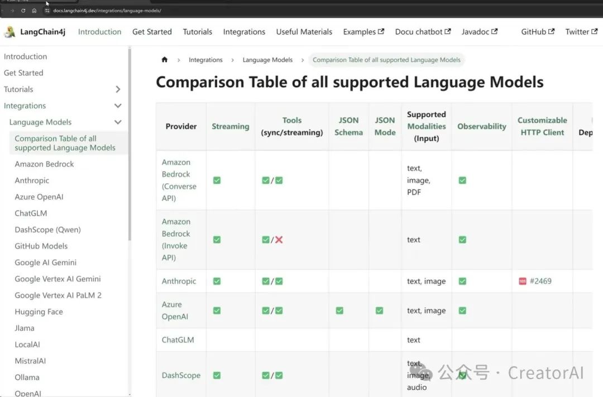This screenshot has width=603, height=397.
Task: Click the current-page breadcrumb Comparison Table
Action: coord(386,60)
